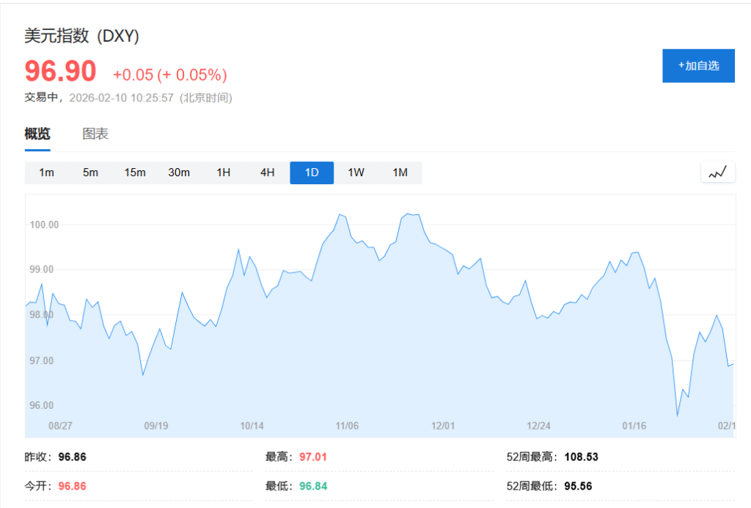Image resolution: width=751 pixels, height=508 pixels.
Task: Select the 4H timeframe
Action: pyautogui.click(x=267, y=172)
